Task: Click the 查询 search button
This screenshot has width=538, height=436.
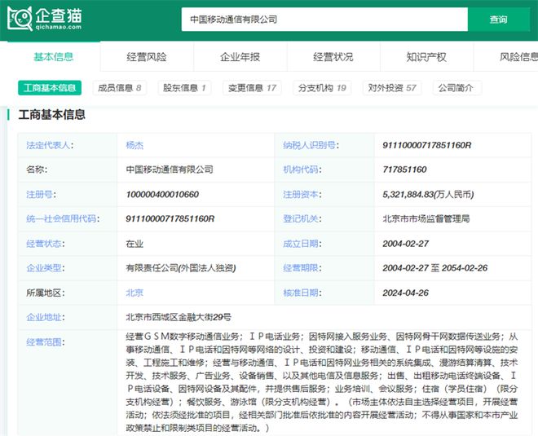Action: (499, 20)
